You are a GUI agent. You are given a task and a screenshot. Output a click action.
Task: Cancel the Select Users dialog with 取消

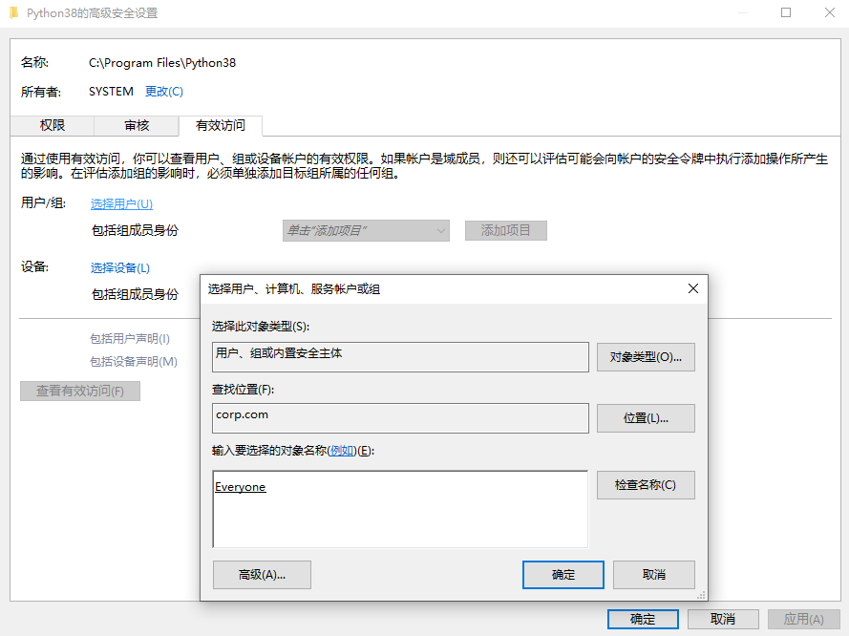coord(653,575)
